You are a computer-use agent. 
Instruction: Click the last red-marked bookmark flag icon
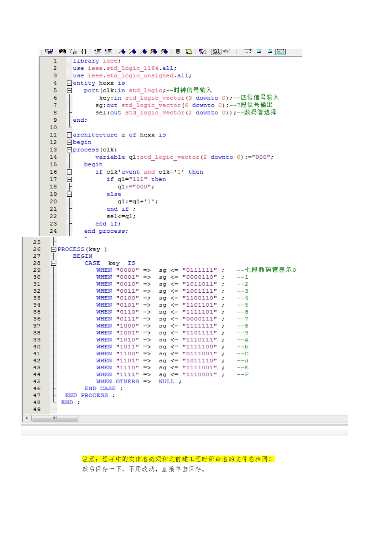click(164, 52)
